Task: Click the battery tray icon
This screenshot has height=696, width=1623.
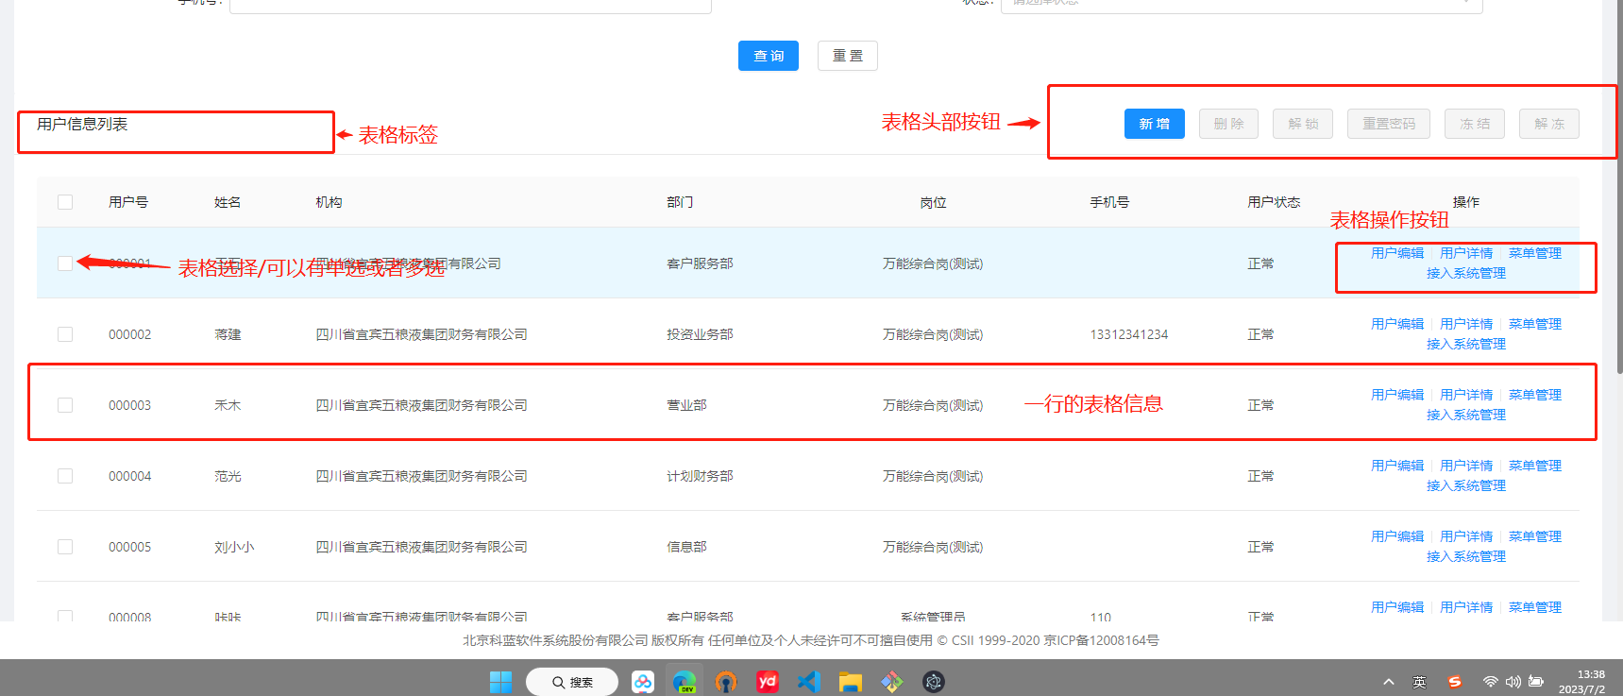Action: tap(1536, 682)
